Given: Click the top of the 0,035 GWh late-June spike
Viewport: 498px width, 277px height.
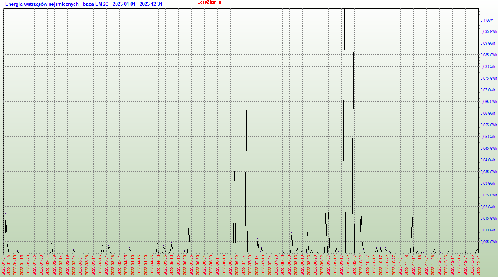Looking at the screenshot, I should [x=234, y=172].
